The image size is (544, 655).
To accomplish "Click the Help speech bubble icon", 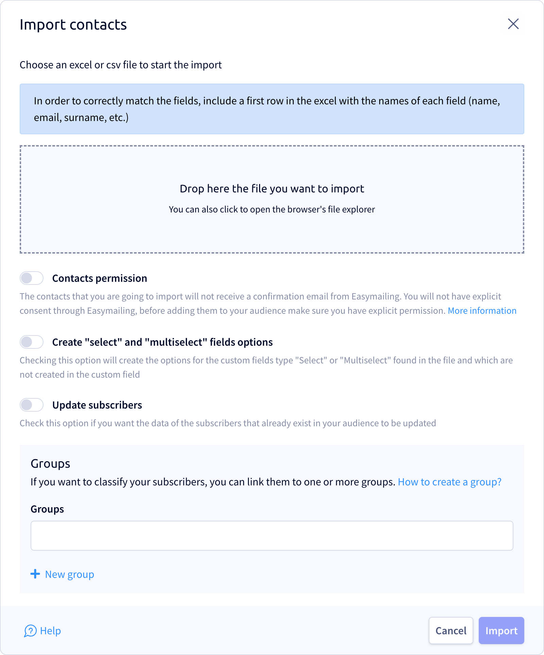I will pyautogui.click(x=30, y=631).
